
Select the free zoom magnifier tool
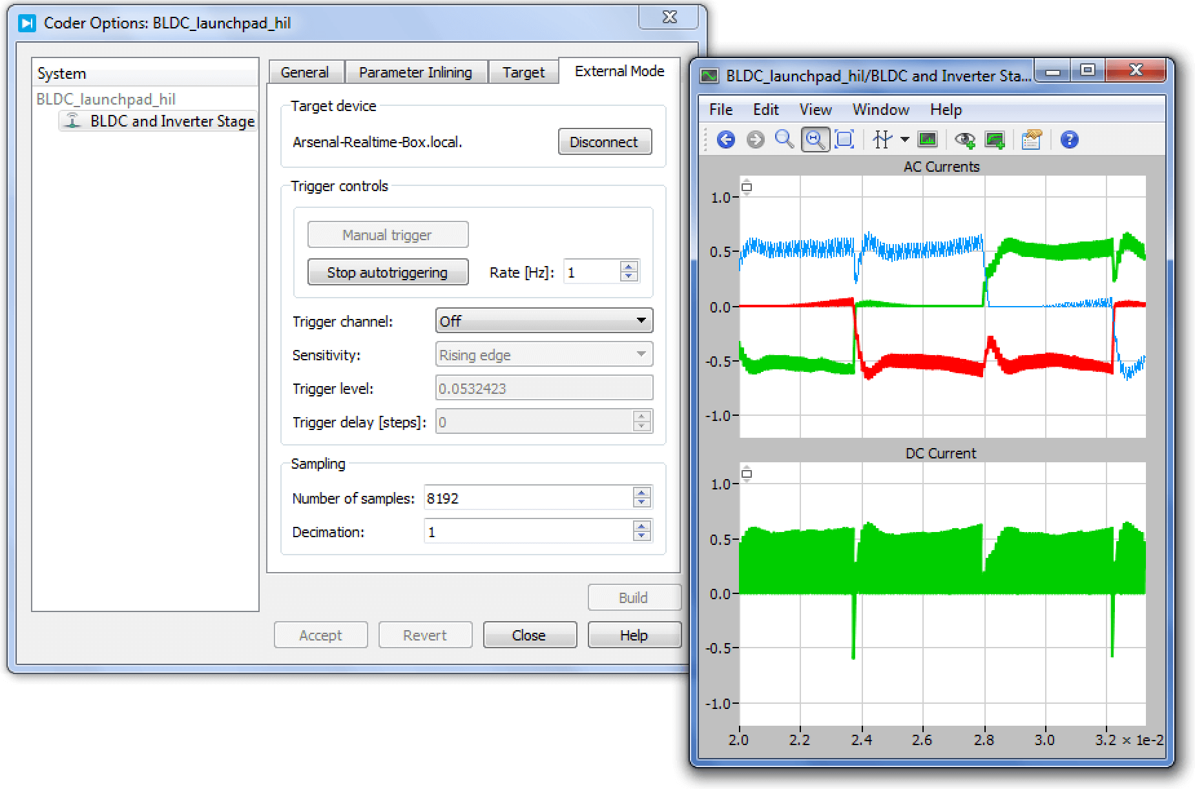pyautogui.click(x=784, y=139)
